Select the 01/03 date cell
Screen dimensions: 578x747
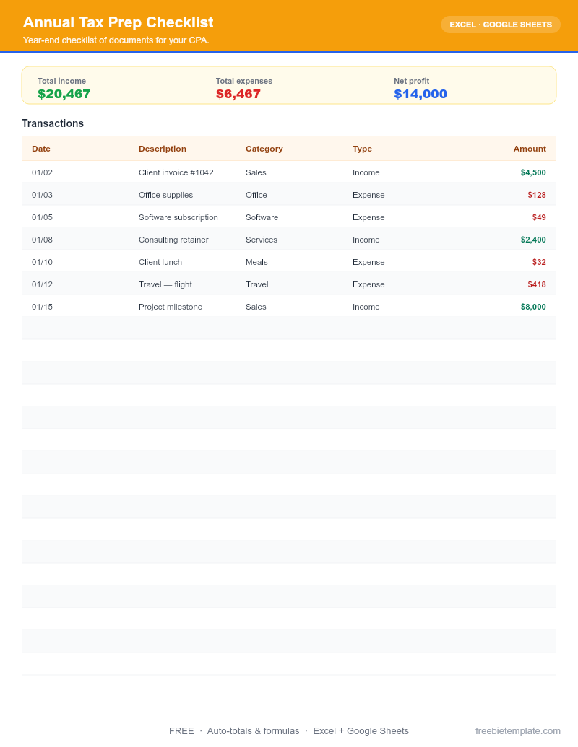point(42,195)
